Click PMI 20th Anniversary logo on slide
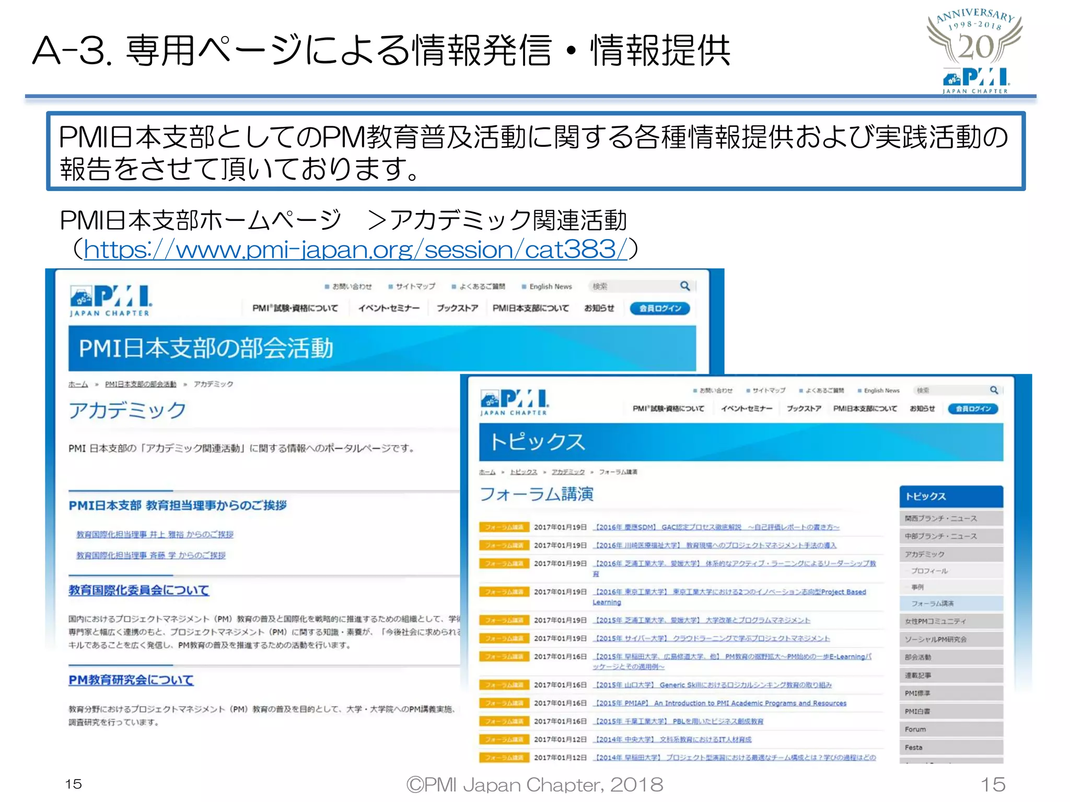 [x=975, y=51]
